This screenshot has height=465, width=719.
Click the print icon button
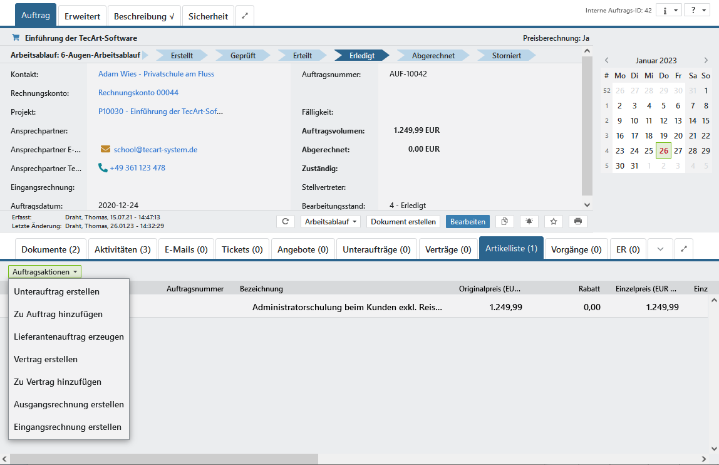577,221
